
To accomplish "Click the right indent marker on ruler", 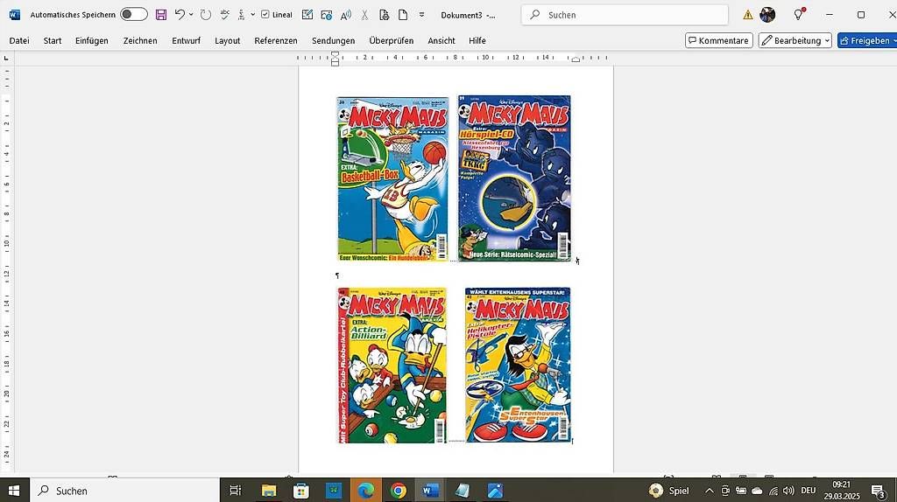I will click(x=576, y=59).
